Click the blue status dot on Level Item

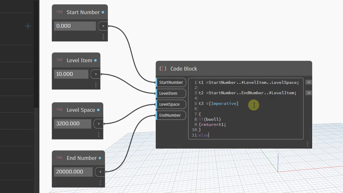click(95, 60)
